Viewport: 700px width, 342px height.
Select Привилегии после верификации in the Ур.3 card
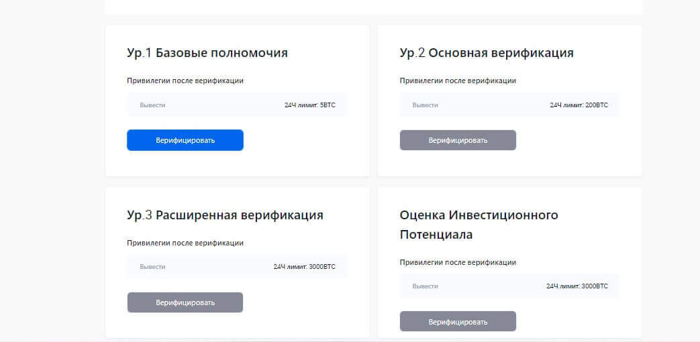click(x=185, y=243)
